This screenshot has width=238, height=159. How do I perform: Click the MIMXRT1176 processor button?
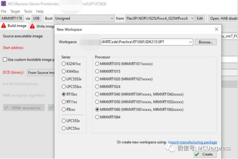12,18
